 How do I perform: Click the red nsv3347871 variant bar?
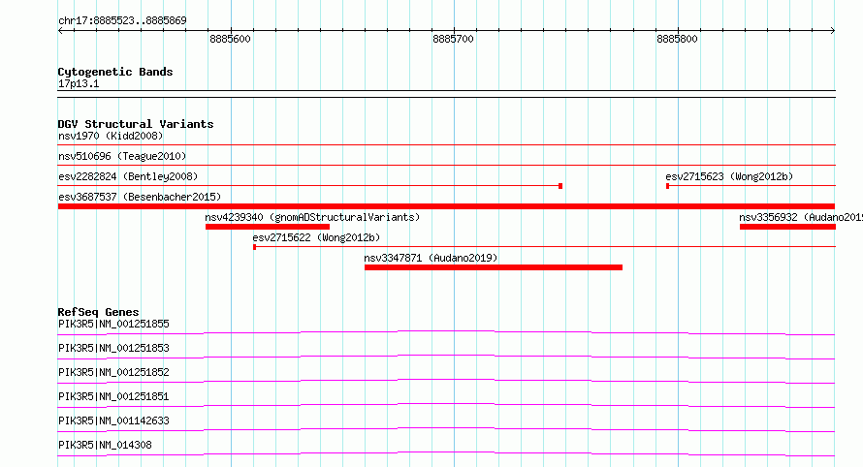tap(494, 267)
